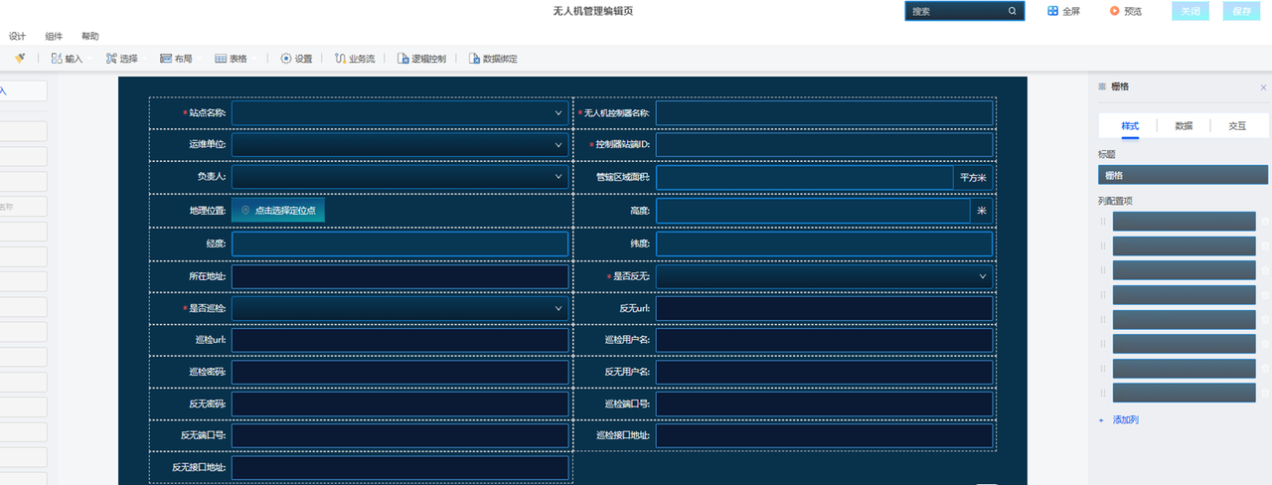This screenshot has height=485, width=1272.
Task: Click the 反无端口号 input field
Action: 399,435
